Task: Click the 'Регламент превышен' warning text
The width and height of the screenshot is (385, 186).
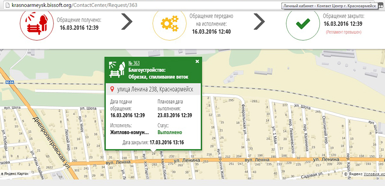Action: (x=344, y=32)
